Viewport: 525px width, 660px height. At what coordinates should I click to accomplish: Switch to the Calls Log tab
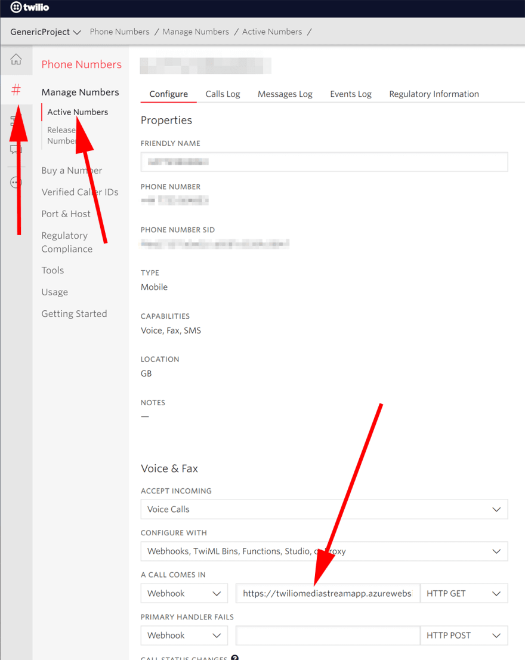tap(223, 94)
